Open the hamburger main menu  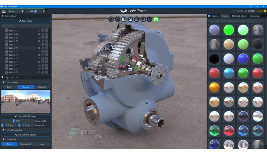(4, 11)
